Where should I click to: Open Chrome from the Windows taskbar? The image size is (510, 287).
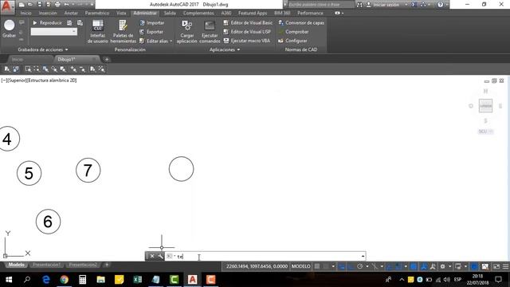point(64,280)
